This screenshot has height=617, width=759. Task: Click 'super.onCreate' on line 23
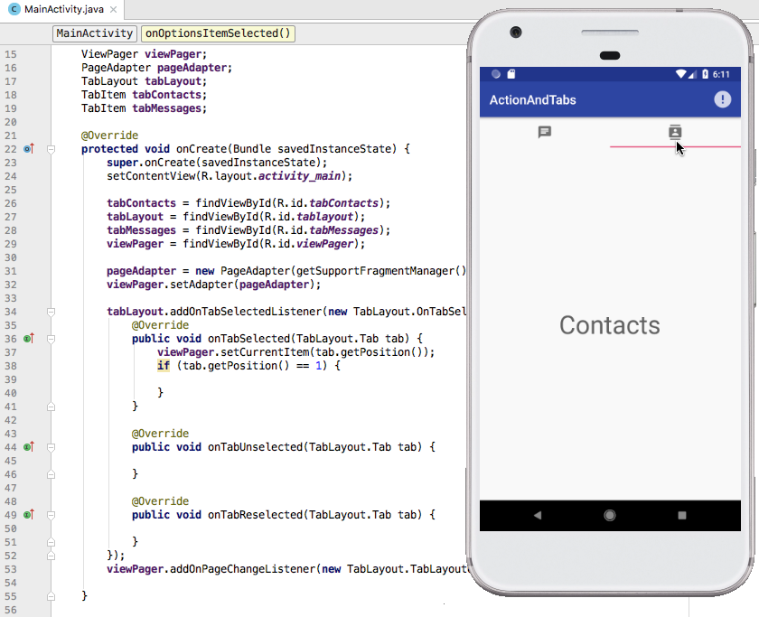click(141, 162)
